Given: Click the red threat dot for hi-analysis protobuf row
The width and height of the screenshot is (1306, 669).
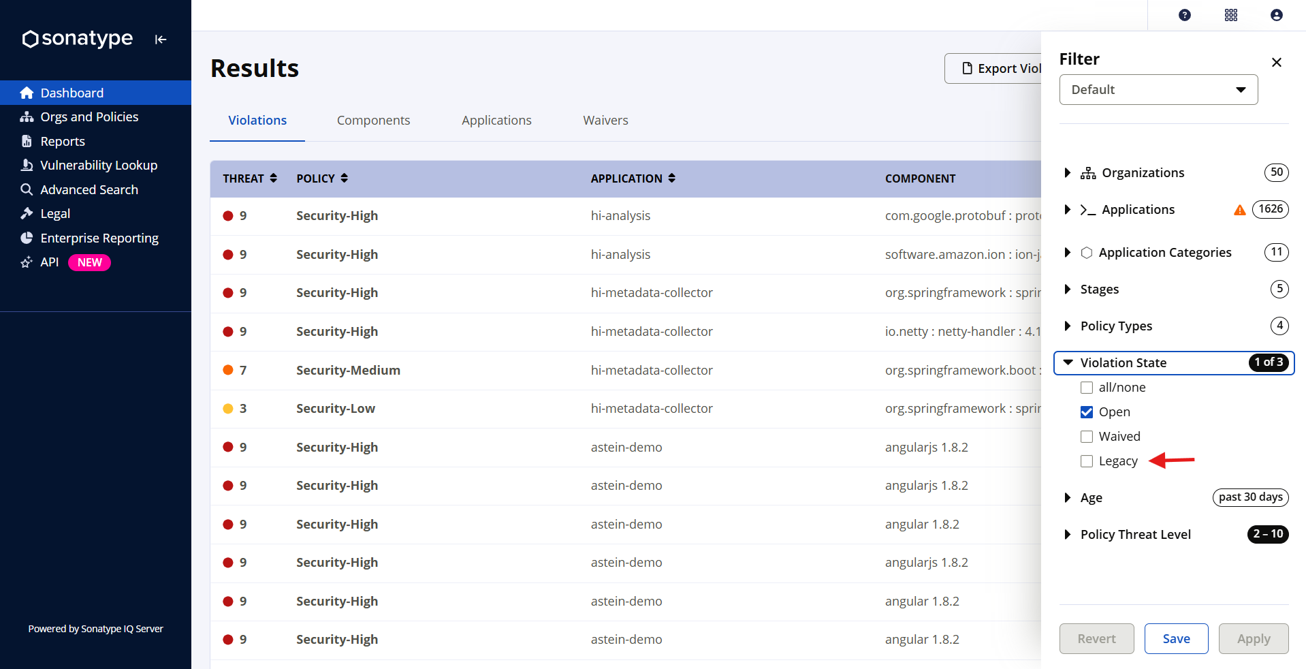Looking at the screenshot, I should point(228,216).
